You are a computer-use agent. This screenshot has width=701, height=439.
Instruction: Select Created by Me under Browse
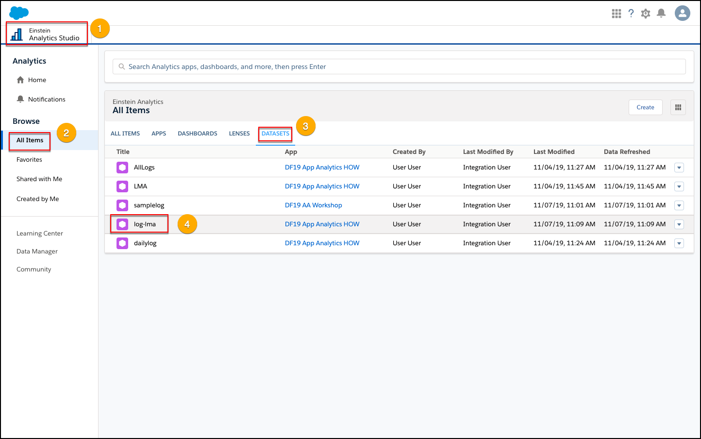[x=37, y=199]
